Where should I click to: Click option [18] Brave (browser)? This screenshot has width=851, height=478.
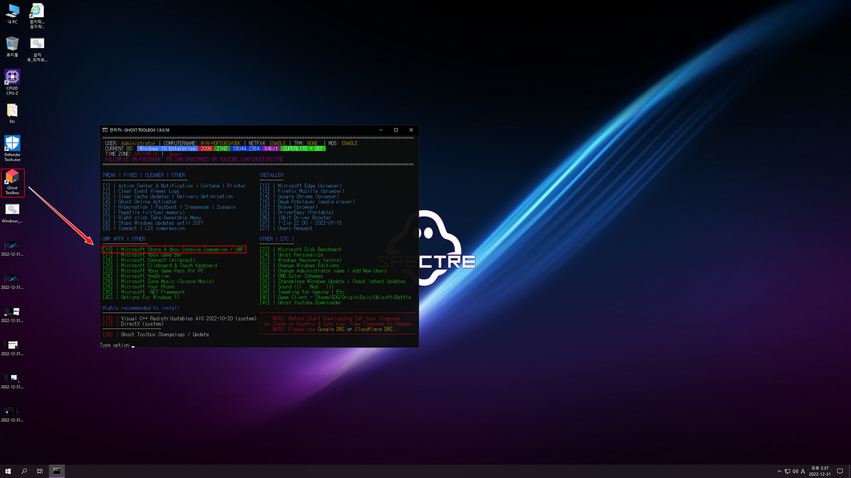[x=288, y=207]
